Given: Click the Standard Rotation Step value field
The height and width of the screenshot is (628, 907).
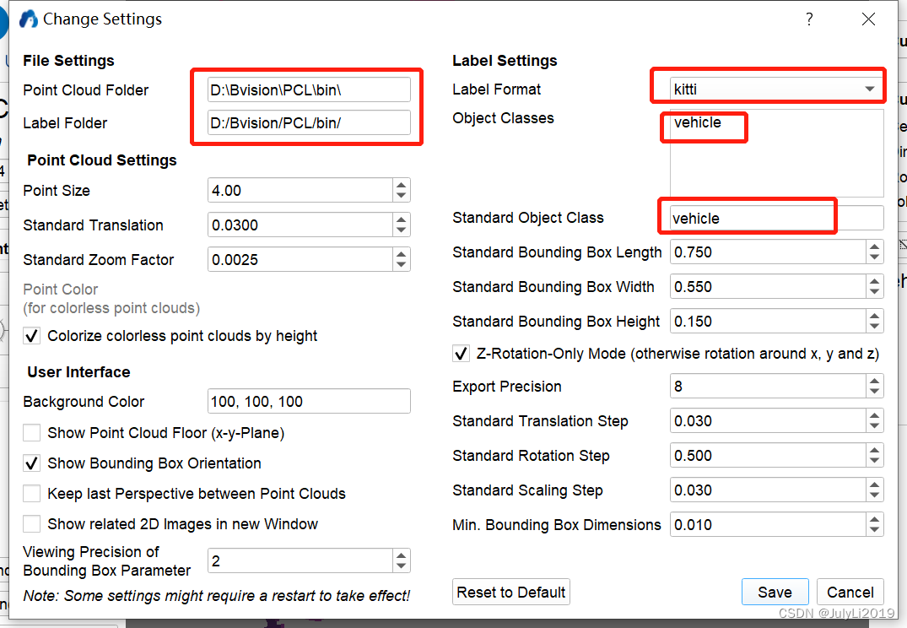Looking at the screenshot, I should click(x=768, y=456).
